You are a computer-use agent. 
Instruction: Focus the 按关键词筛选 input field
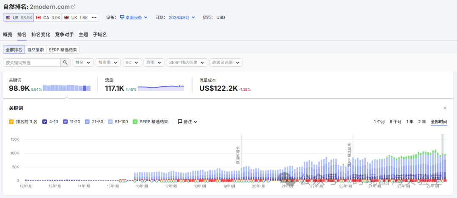coord(32,62)
